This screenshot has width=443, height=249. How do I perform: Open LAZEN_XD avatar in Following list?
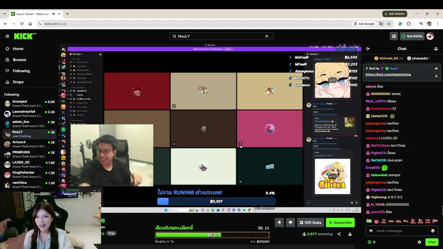pos(7,164)
